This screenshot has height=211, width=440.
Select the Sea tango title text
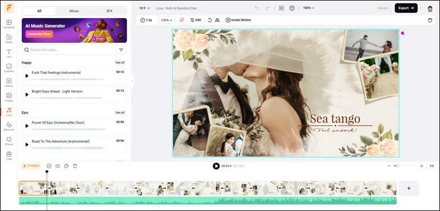click(335, 119)
